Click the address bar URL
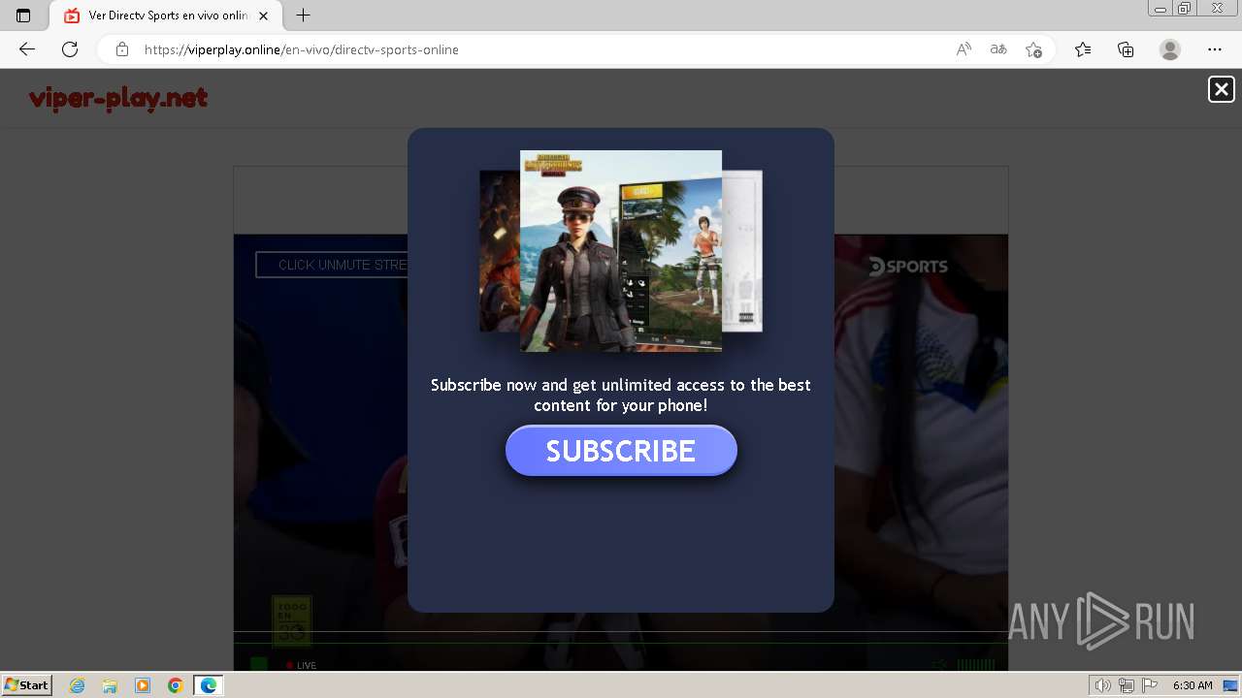The image size is (1242, 698). [x=302, y=49]
